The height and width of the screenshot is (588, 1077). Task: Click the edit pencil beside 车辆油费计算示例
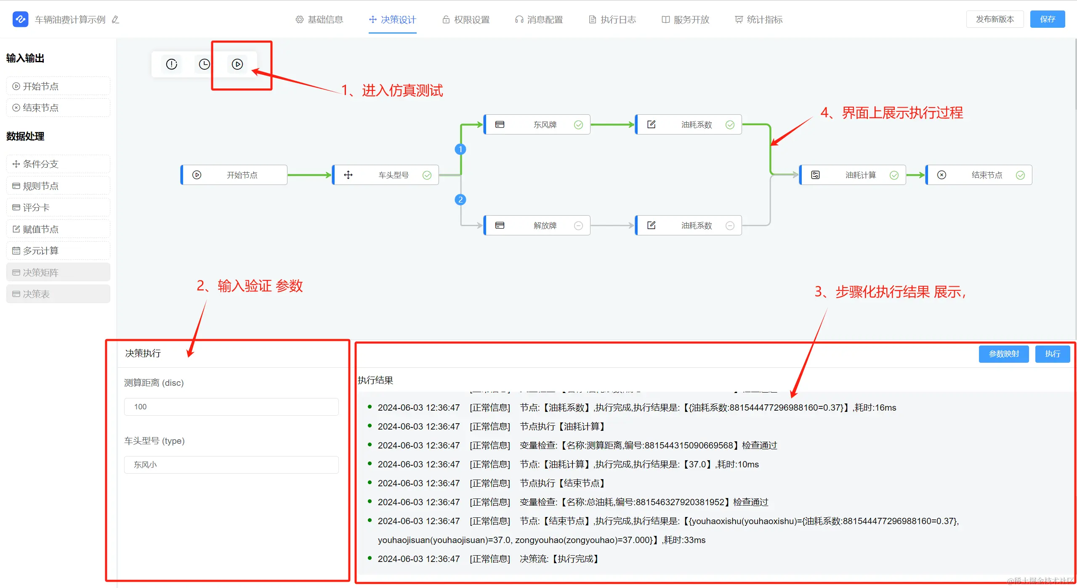click(115, 20)
